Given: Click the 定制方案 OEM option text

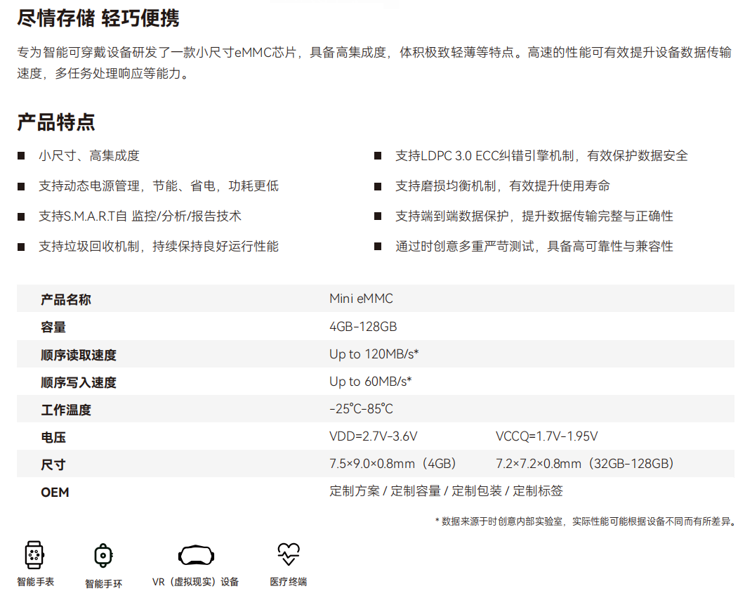Looking at the screenshot, I should pyautogui.click(x=355, y=491).
